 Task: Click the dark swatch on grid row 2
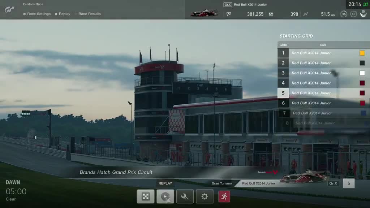click(362, 63)
